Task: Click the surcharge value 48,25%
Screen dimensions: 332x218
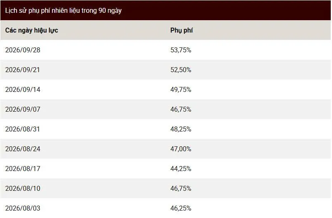Action: pos(181,129)
